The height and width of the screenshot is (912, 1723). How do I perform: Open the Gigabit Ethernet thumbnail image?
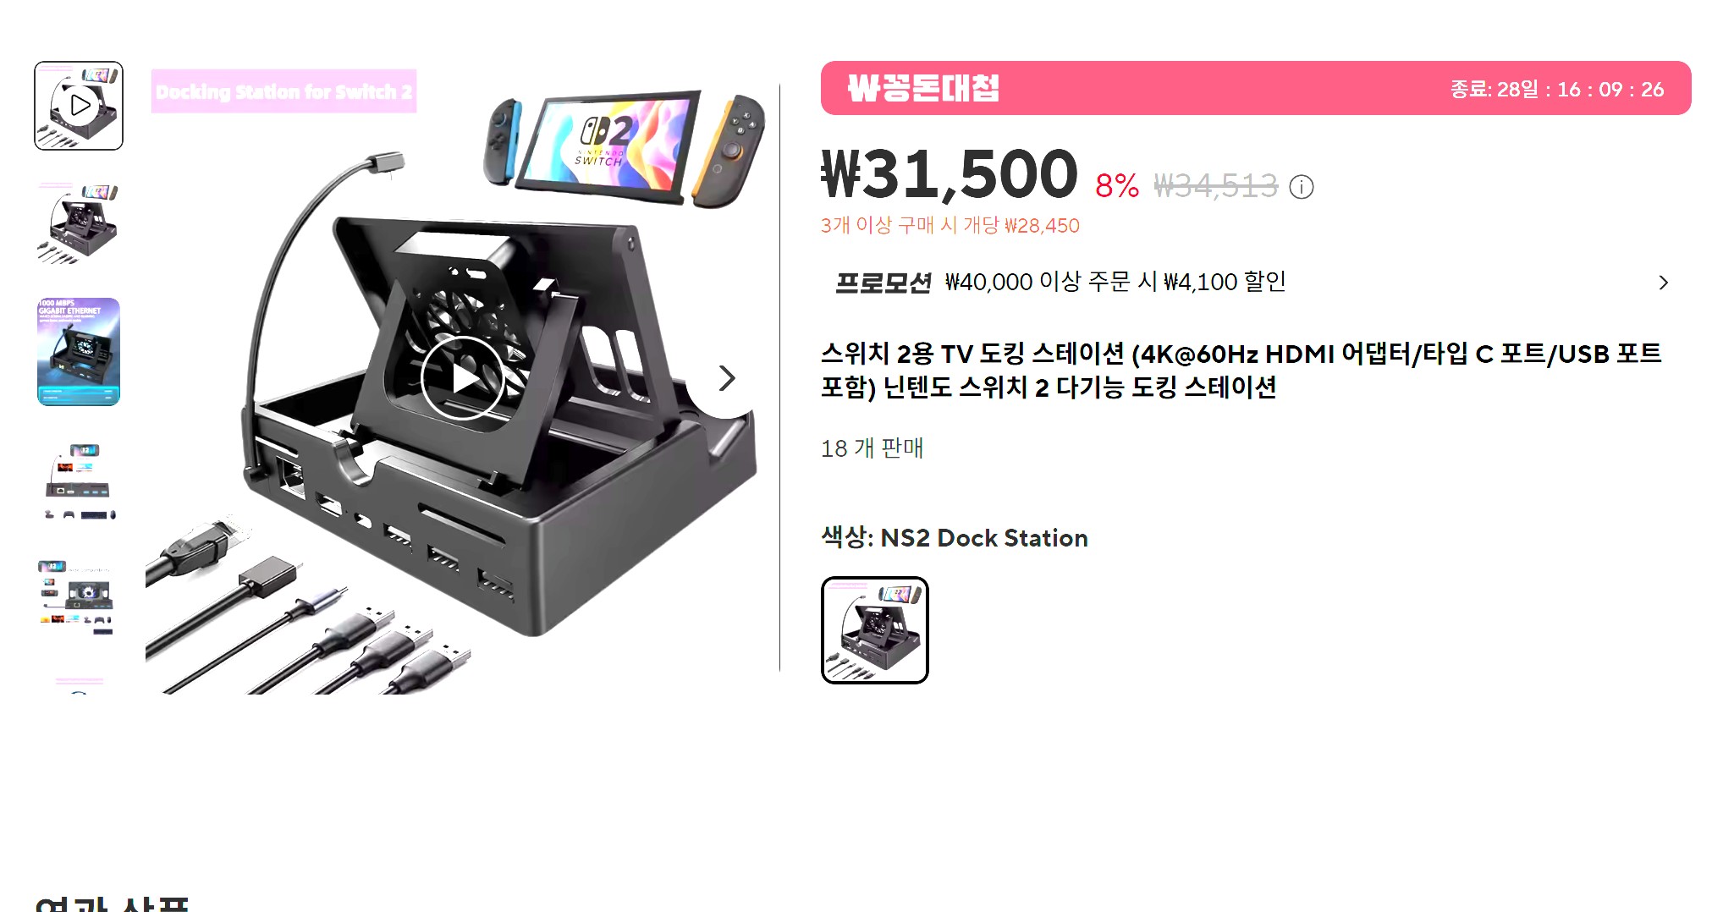[79, 352]
